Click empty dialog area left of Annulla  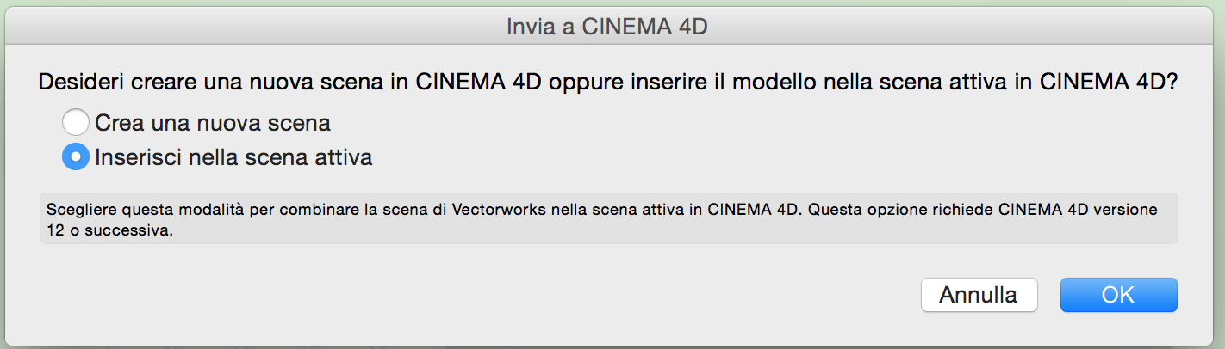(x=517, y=295)
